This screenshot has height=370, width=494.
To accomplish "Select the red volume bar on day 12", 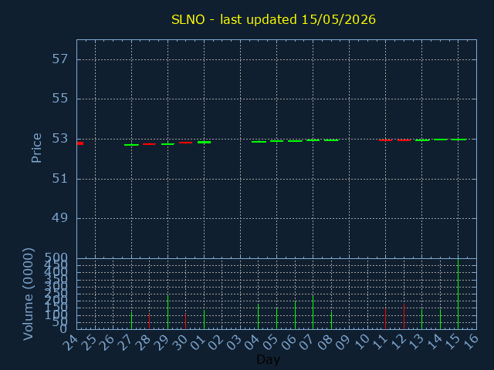I will [x=404, y=316].
